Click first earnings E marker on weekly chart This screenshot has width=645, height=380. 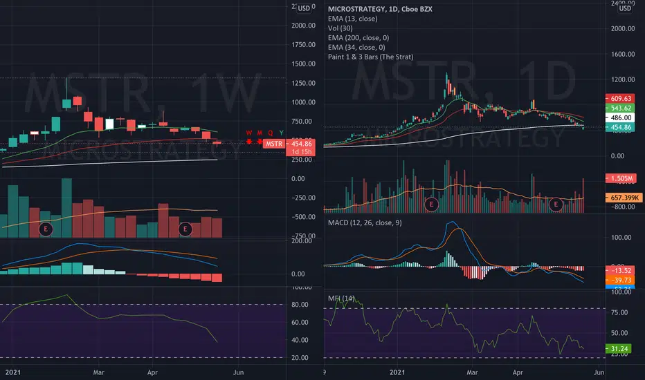click(46, 229)
